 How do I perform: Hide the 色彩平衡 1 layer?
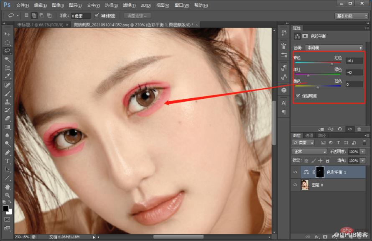pos(296,172)
